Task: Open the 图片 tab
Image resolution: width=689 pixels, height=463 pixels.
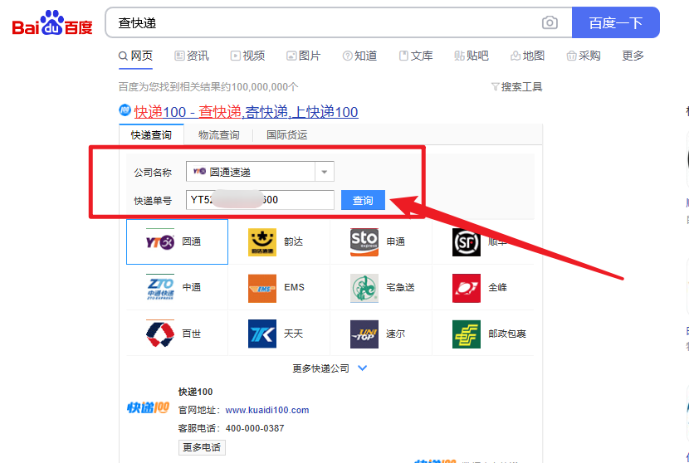Action: click(304, 56)
